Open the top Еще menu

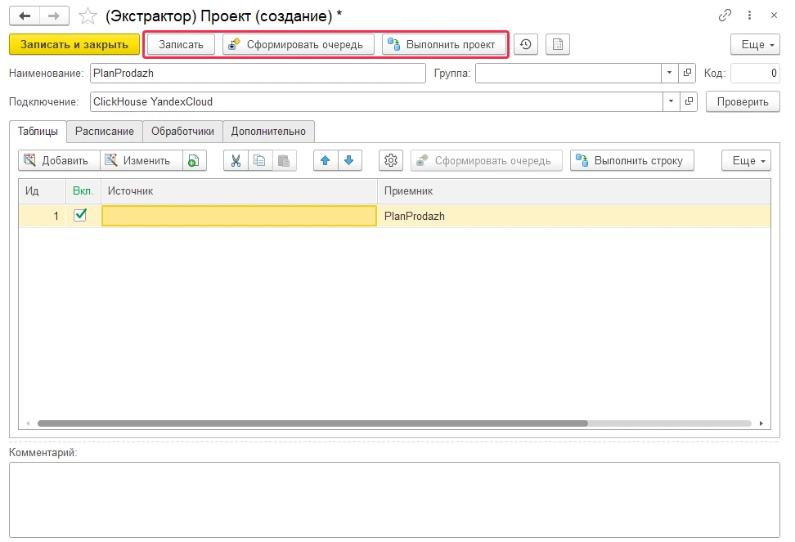point(754,44)
